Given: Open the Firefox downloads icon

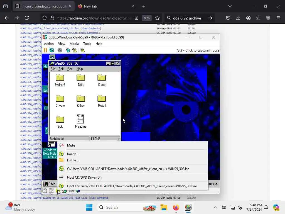Looking at the screenshot, I should click(x=238, y=18).
